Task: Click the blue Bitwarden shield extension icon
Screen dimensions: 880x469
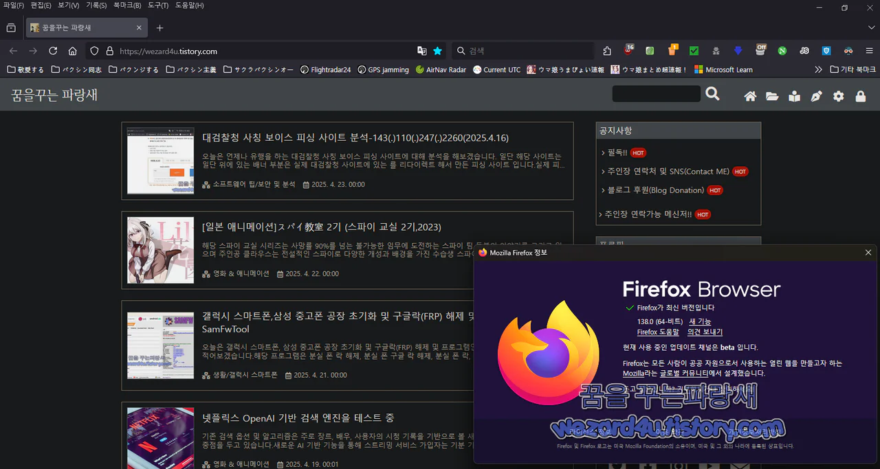Action: [x=826, y=51]
